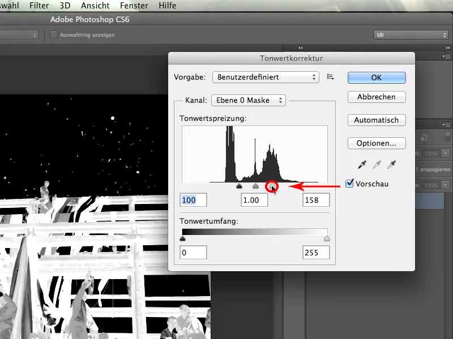Click the gamma input field showing 1.00
Image resolution: width=453 pixels, height=339 pixels.
(254, 200)
